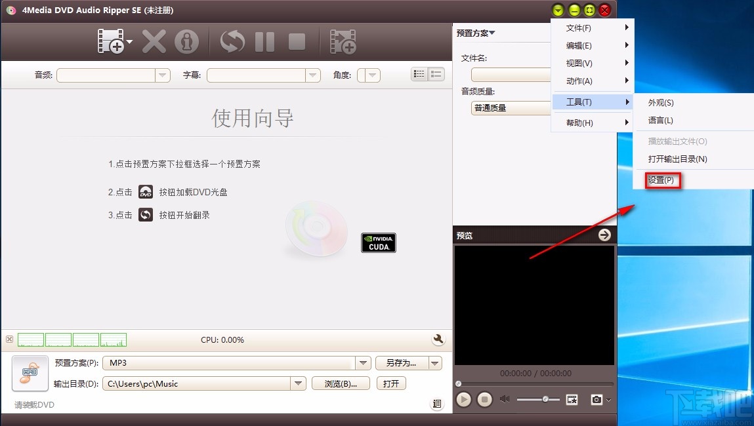Select 设置(P) from the menu
754x426 pixels.
[661, 180]
